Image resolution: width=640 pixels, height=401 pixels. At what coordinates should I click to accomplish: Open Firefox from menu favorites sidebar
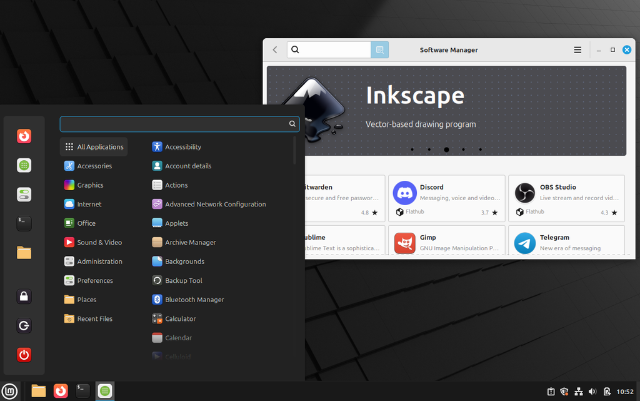[x=24, y=136]
